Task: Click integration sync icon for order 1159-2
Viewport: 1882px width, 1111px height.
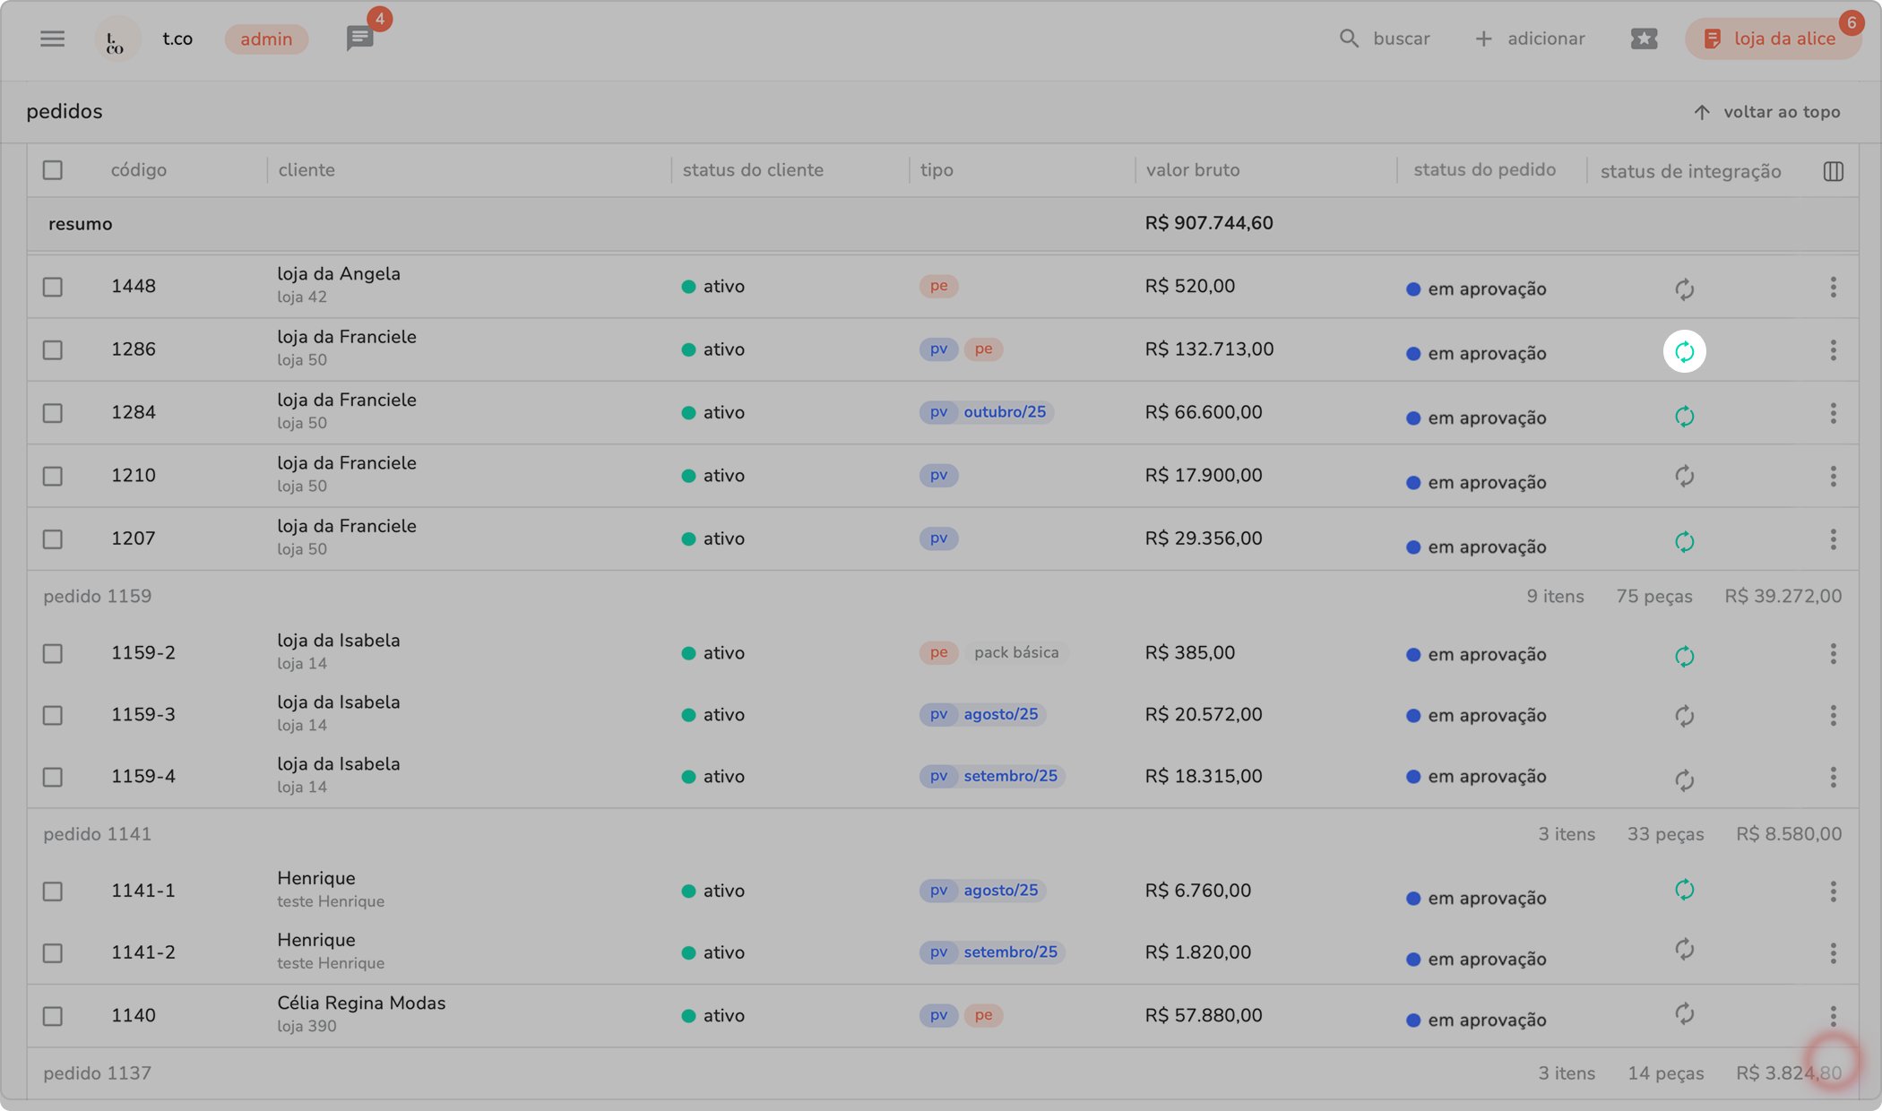Action: pyautogui.click(x=1684, y=656)
